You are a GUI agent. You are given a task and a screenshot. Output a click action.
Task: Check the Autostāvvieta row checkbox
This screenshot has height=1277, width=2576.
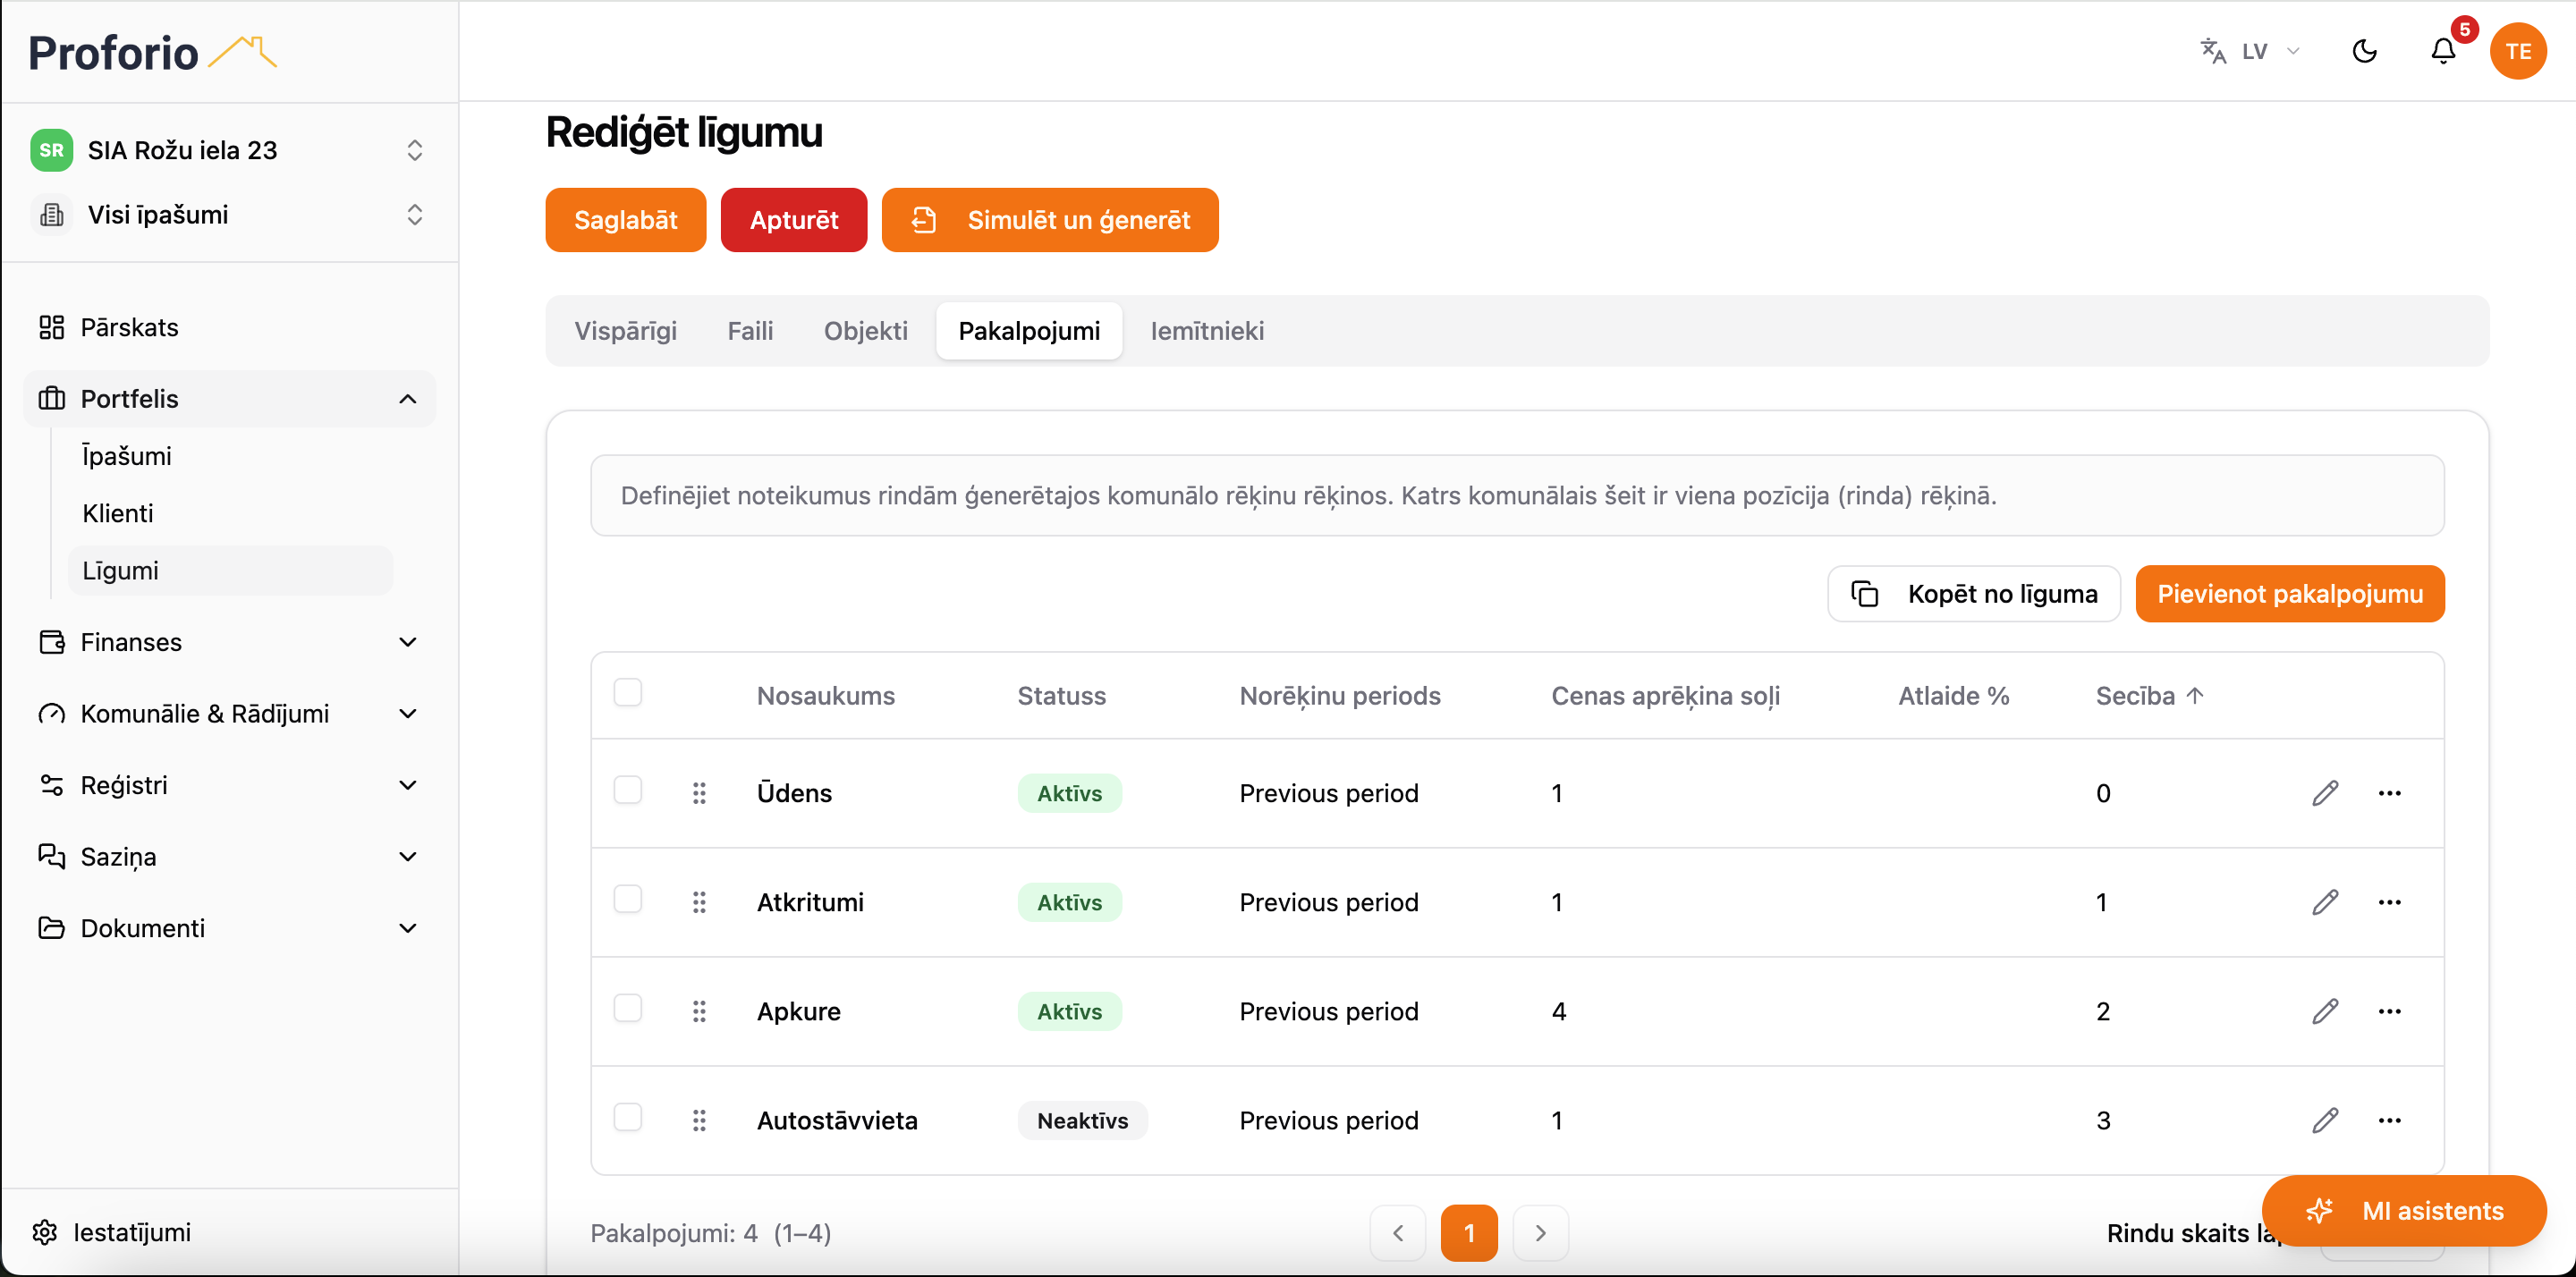pyautogui.click(x=628, y=1117)
